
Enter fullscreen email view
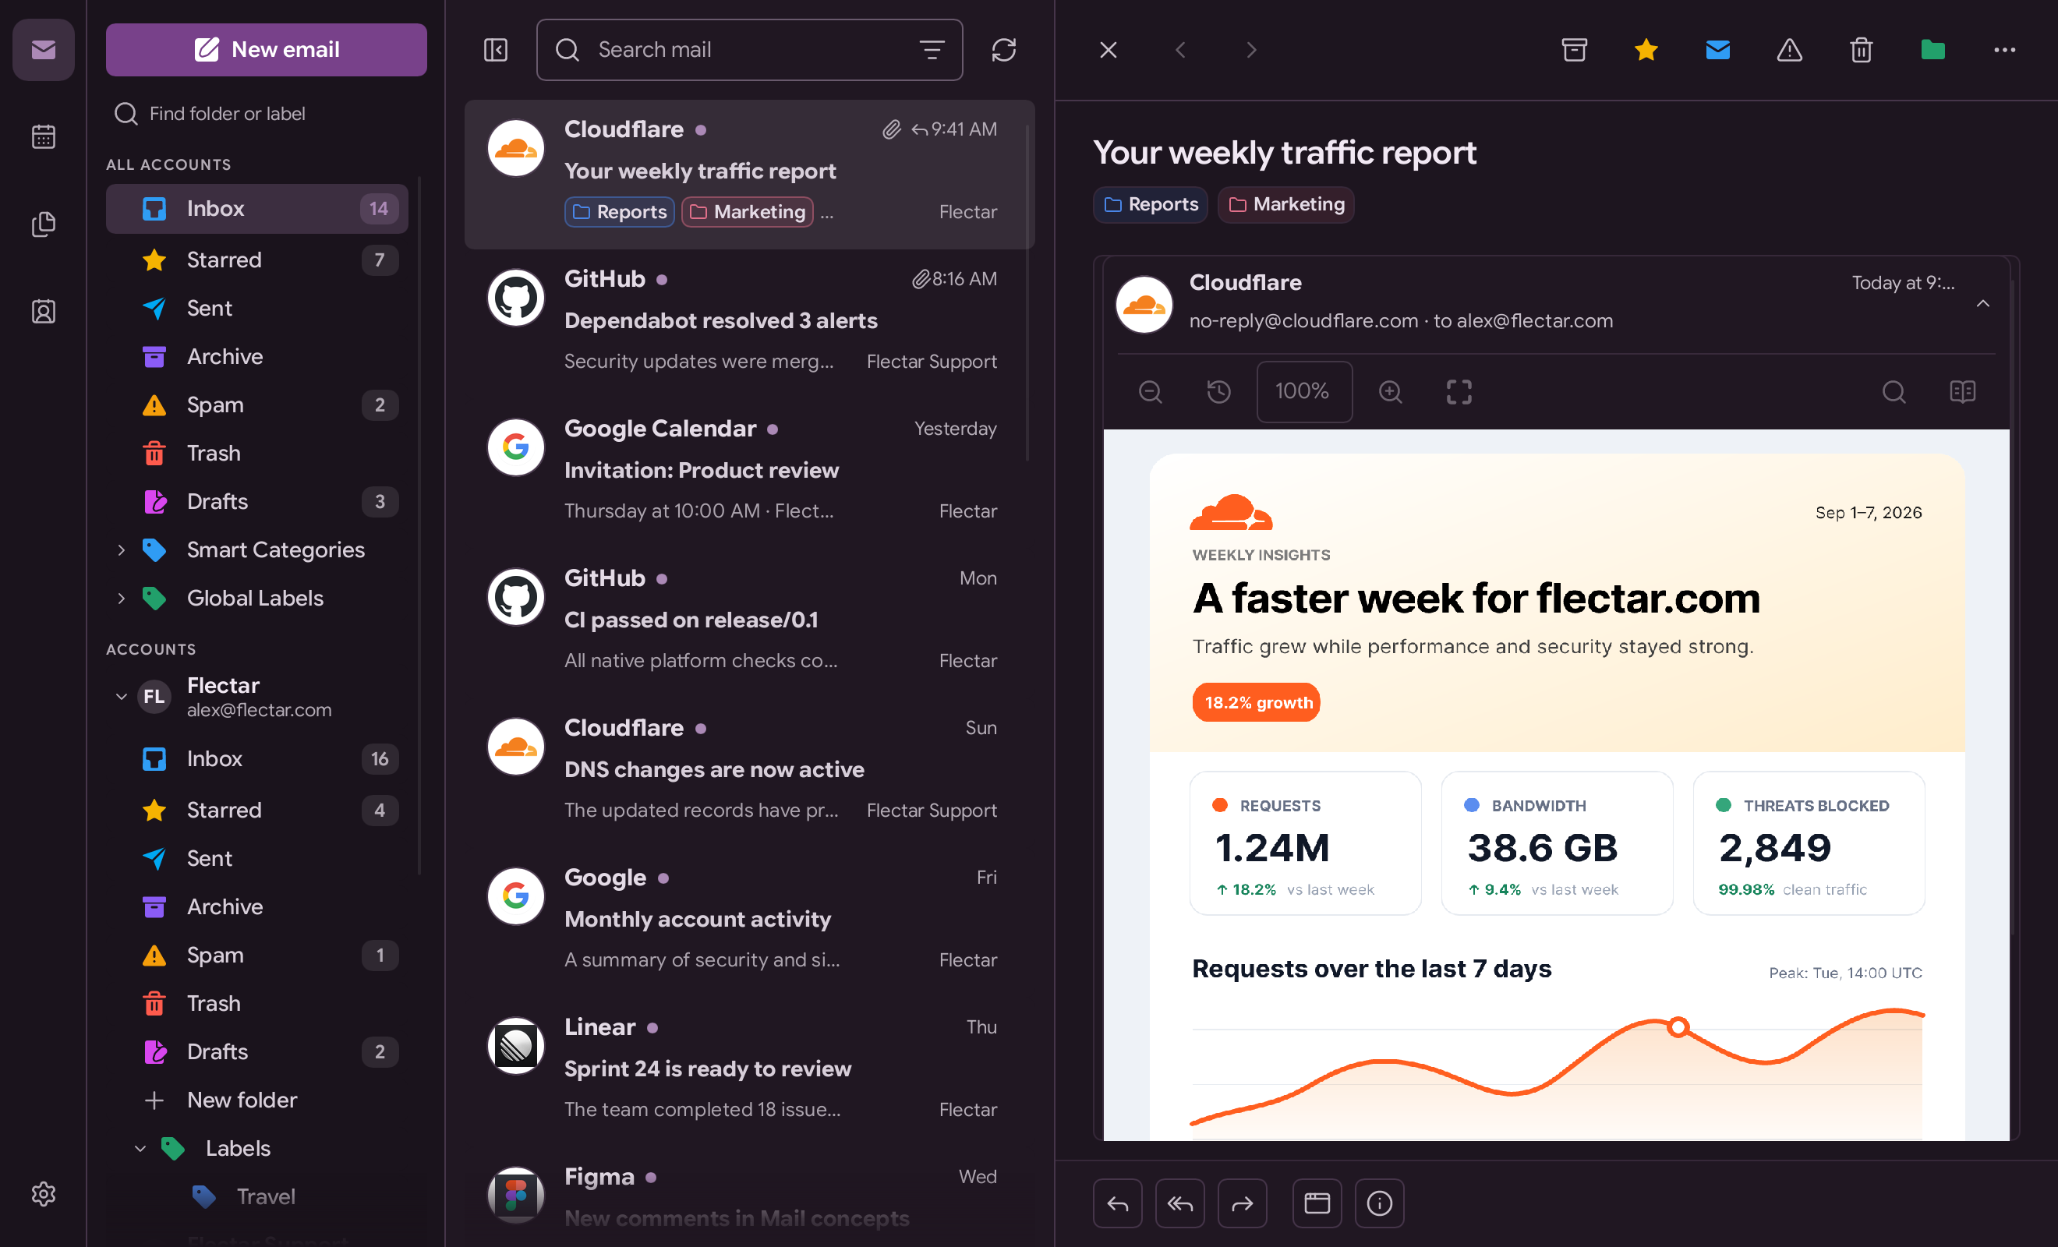tap(1459, 392)
